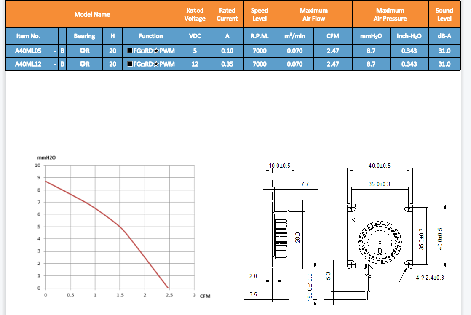
Task: Click the Speed Level column header
Action: click(259, 14)
